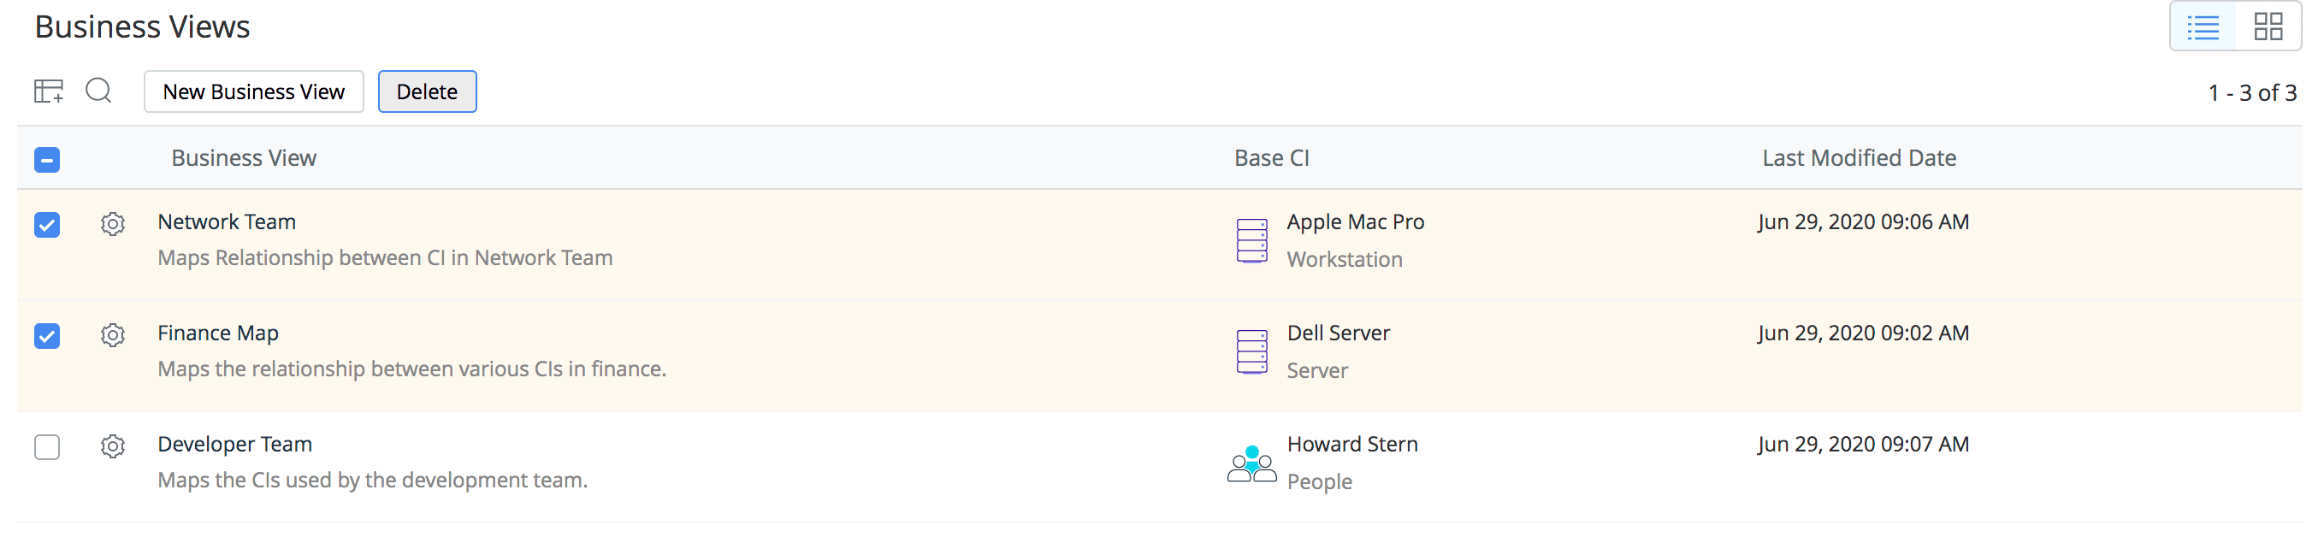Switch to grid view layout
The image size is (2318, 537).
[x=2268, y=27]
